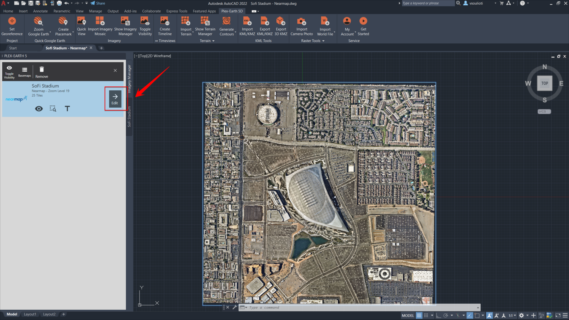Remove selected imagery with trash icon
569x320 pixels.
pyautogui.click(x=42, y=72)
